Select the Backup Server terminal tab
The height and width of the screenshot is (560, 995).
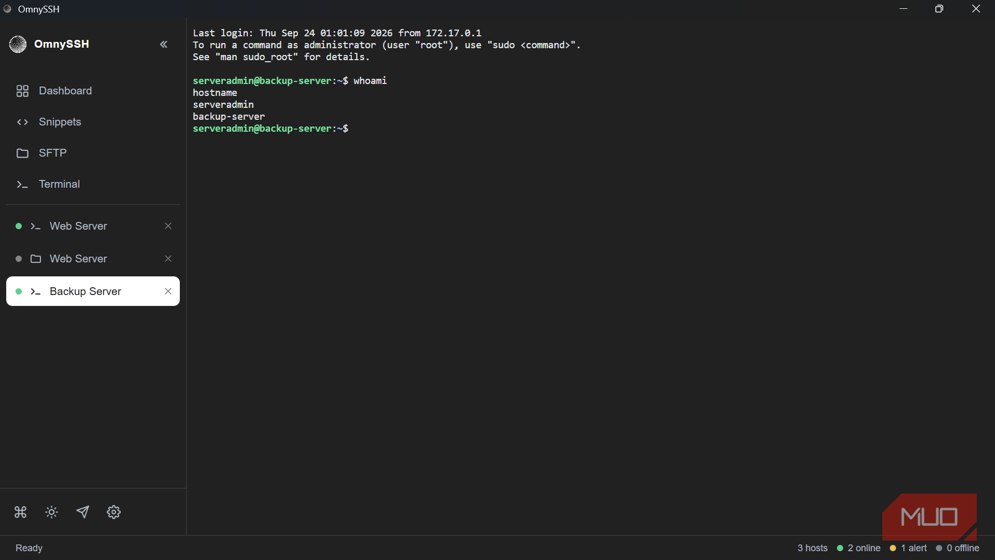93,291
